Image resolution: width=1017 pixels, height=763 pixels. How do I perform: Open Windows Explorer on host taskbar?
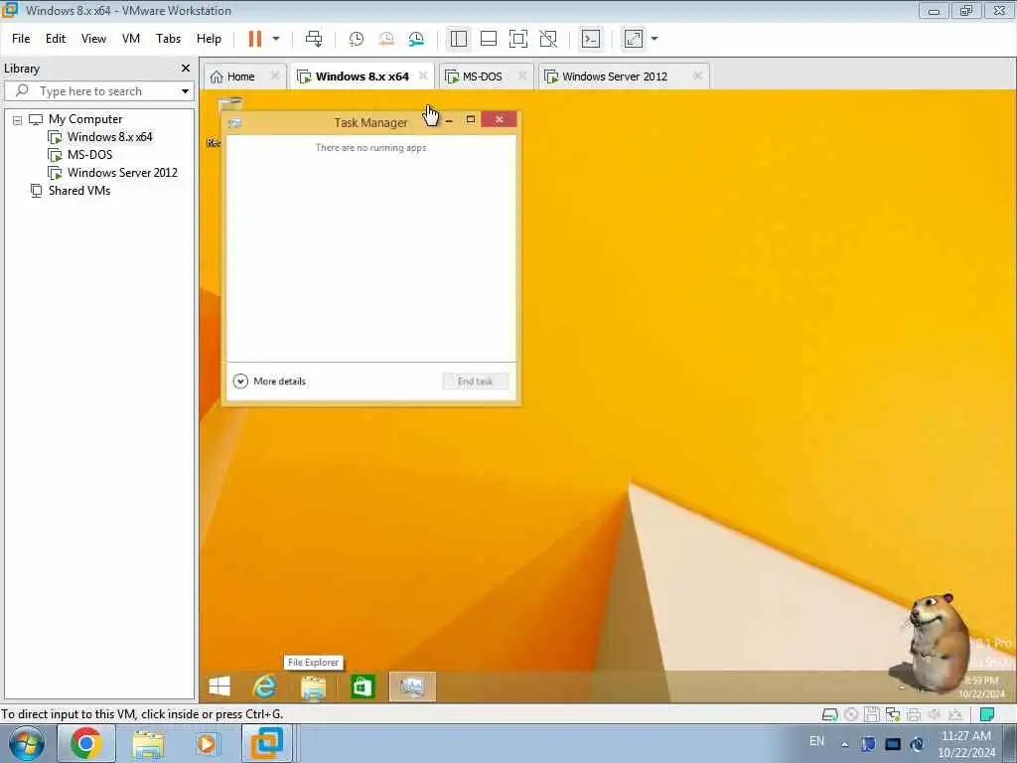tap(149, 744)
